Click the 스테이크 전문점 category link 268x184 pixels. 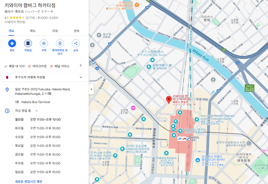[x=15, y=22]
